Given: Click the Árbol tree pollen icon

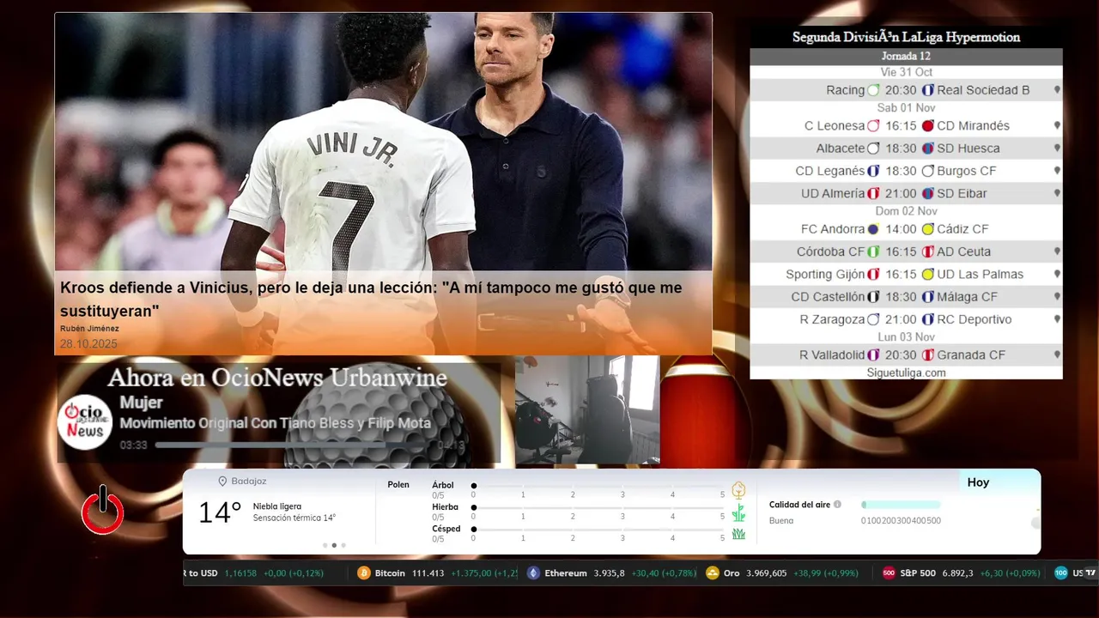Looking at the screenshot, I should click(x=738, y=490).
